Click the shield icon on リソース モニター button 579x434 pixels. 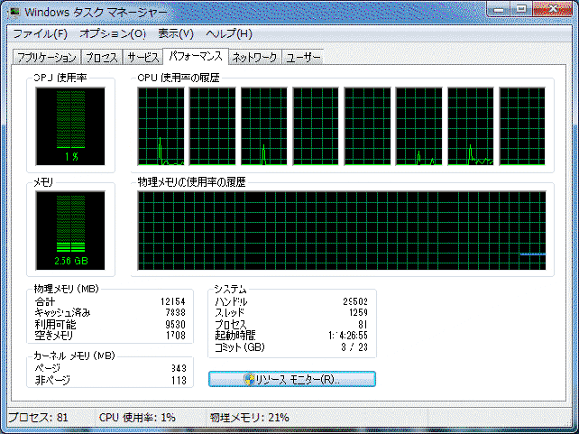pos(250,379)
